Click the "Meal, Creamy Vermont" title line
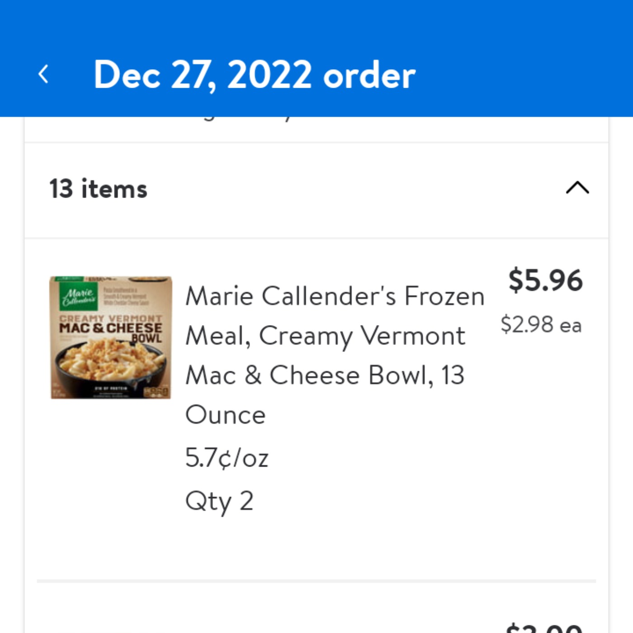The image size is (633, 633). (x=325, y=336)
